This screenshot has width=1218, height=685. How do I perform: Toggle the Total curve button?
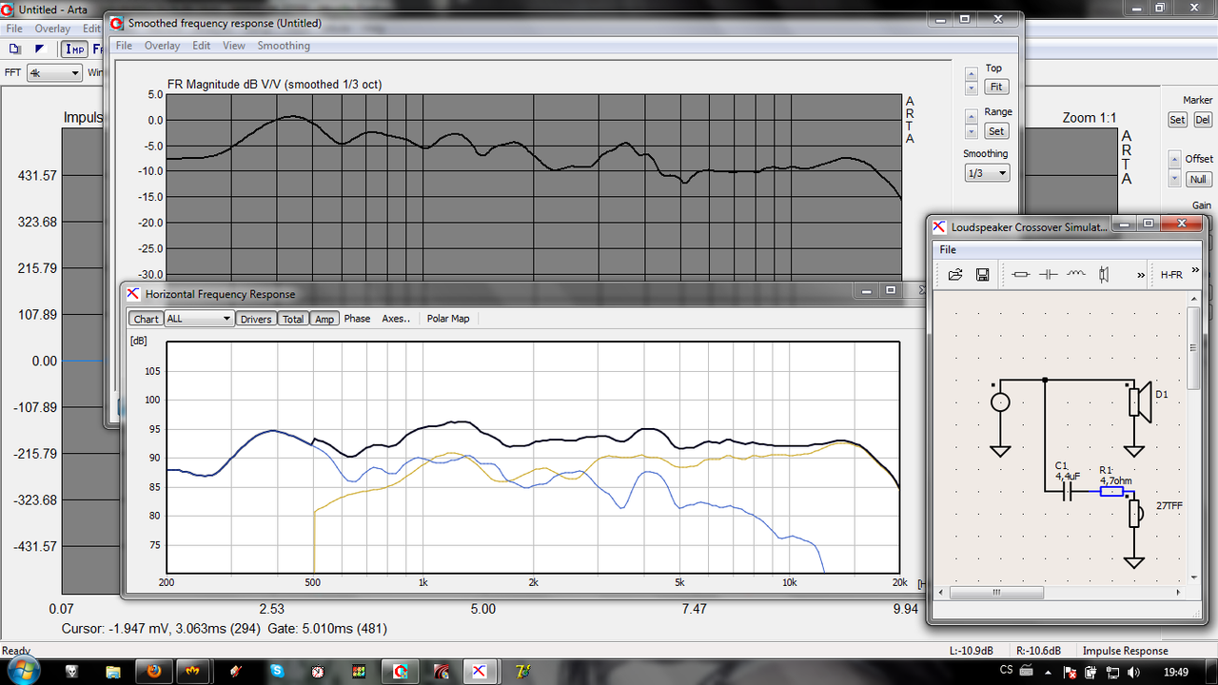click(x=293, y=319)
